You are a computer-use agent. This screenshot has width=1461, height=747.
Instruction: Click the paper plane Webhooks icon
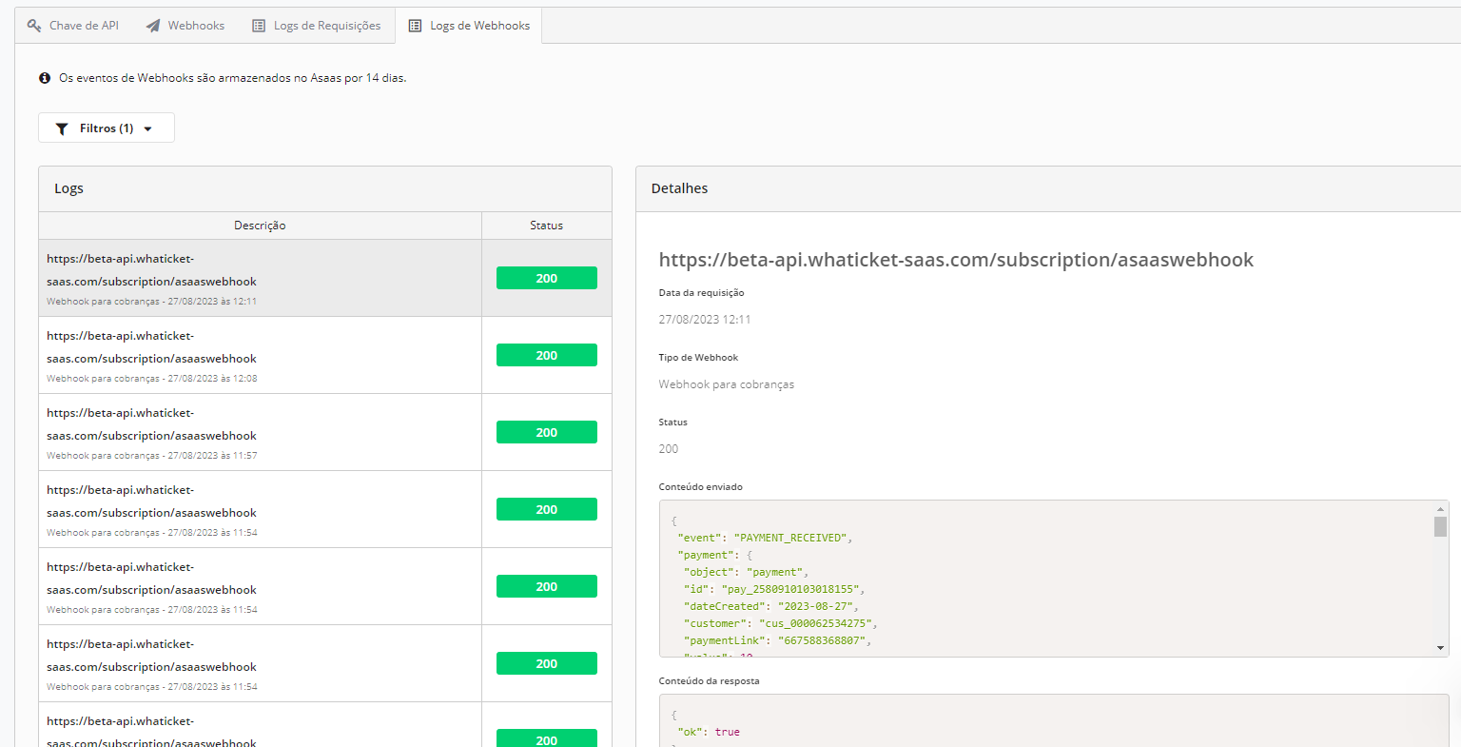point(153,26)
